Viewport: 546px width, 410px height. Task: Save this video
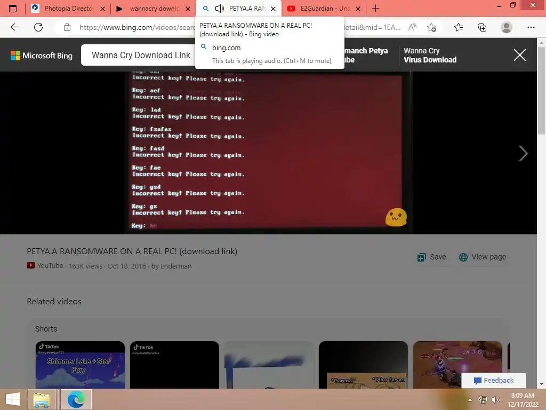432,257
